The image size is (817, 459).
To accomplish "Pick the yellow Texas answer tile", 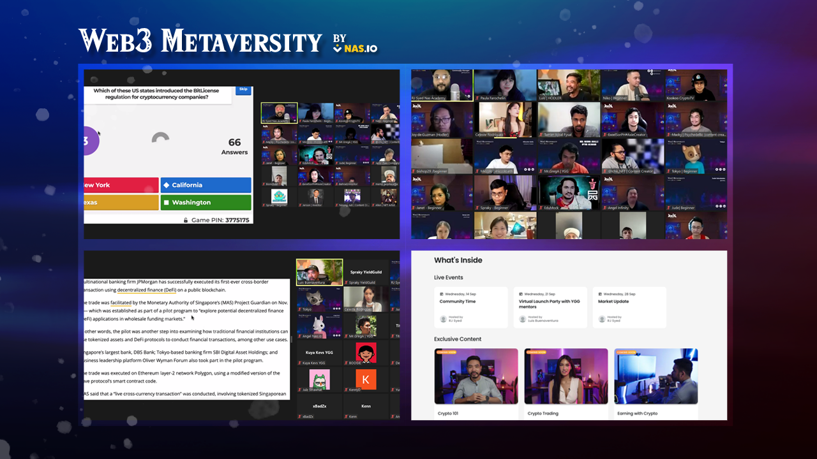I will tap(121, 202).
